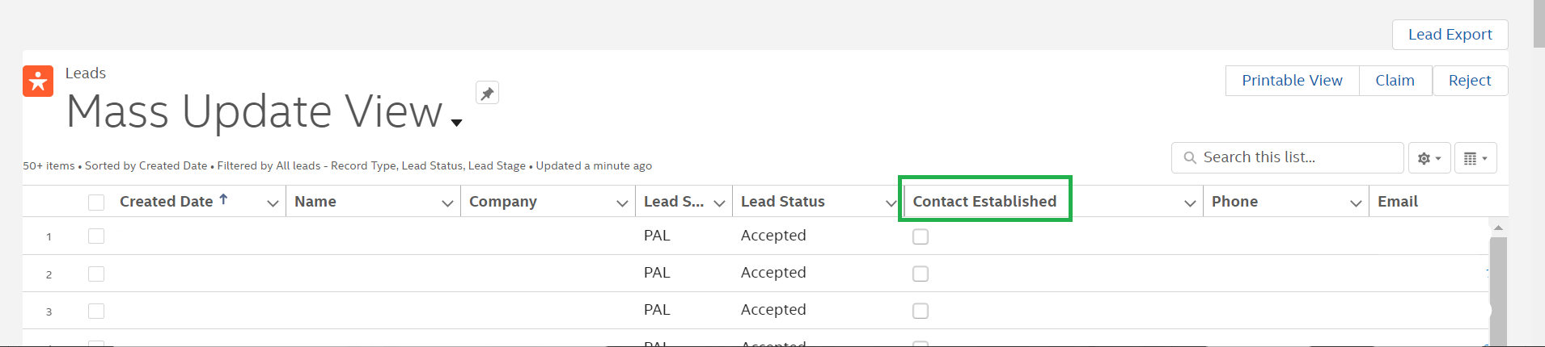Show the Phone column actions menu

click(1356, 203)
